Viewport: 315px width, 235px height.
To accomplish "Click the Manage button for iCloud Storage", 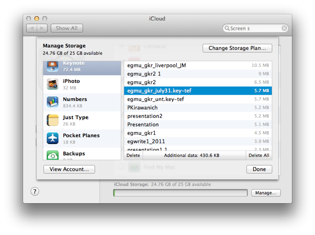I will pos(266,193).
